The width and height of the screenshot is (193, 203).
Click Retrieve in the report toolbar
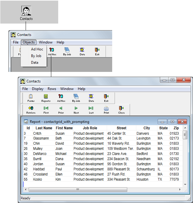31,110
